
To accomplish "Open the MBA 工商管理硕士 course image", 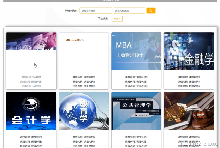I will 136,51.
